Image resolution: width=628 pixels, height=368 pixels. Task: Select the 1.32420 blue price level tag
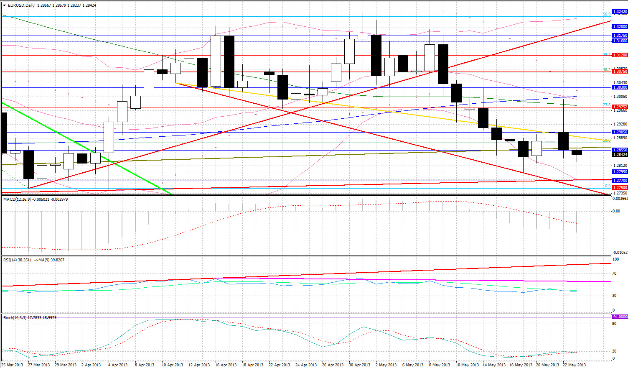[x=620, y=12]
